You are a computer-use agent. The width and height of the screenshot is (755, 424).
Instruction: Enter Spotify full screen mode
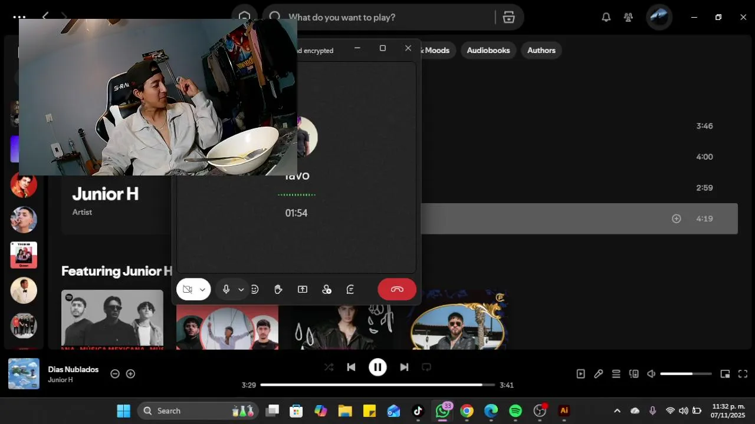[x=743, y=373]
